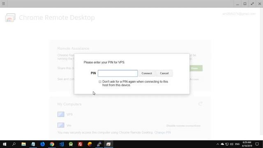Check "Don't ask for a PIN again" checkbox
Viewport: 263px width, 148px height.
100,81
